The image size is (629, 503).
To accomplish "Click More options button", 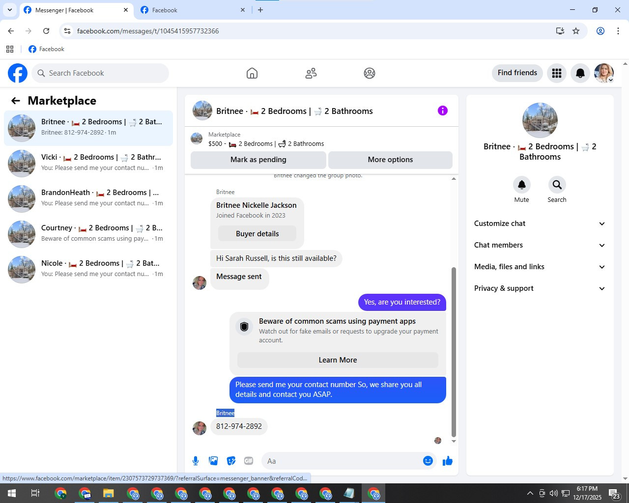I will (390, 160).
